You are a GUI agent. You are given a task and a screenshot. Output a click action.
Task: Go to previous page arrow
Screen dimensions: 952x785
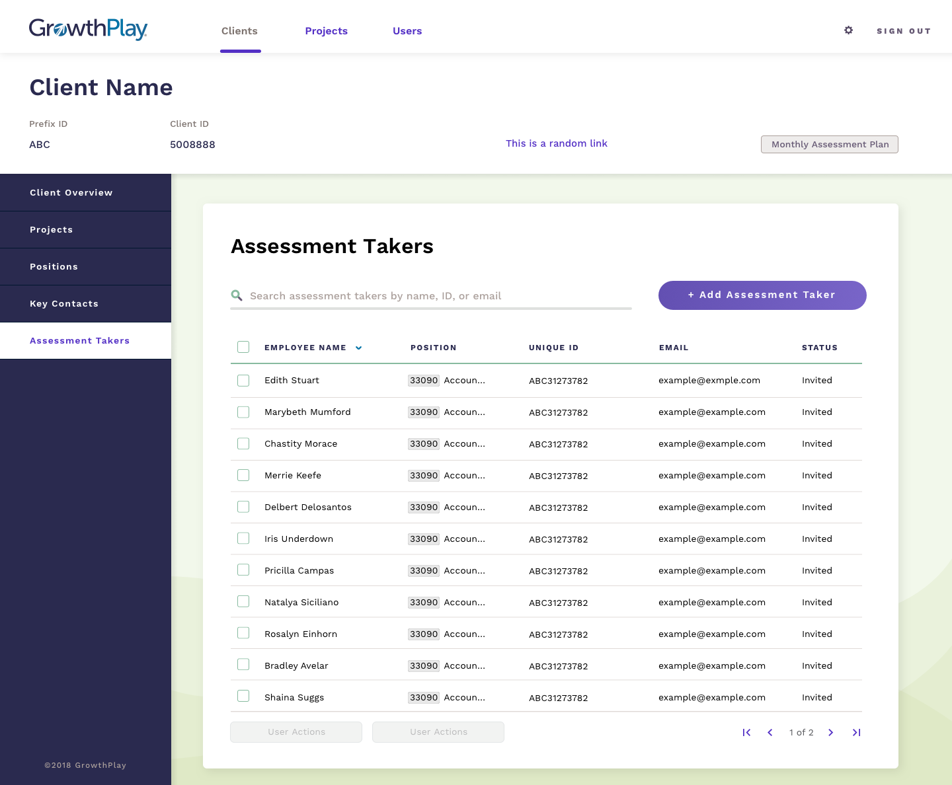(x=770, y=732)
